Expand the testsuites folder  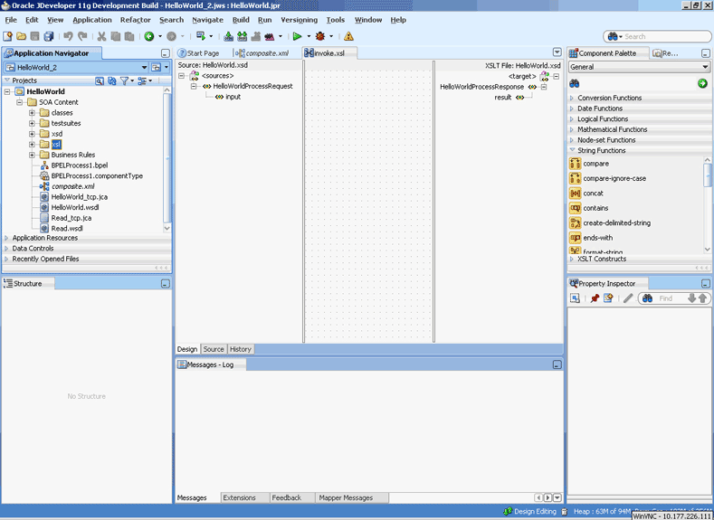pyautogui.click(x=32, y=123)
